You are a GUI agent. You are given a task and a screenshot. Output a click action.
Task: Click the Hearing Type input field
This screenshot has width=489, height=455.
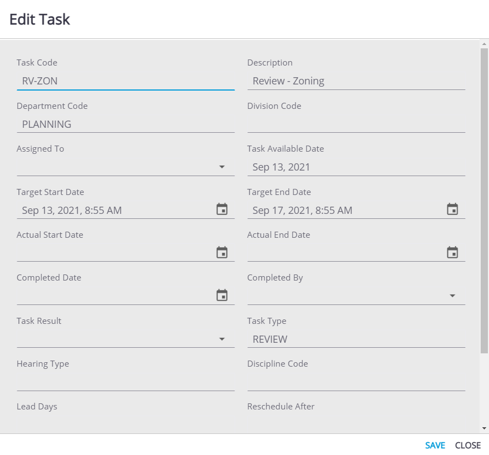(x=126, y=382)
